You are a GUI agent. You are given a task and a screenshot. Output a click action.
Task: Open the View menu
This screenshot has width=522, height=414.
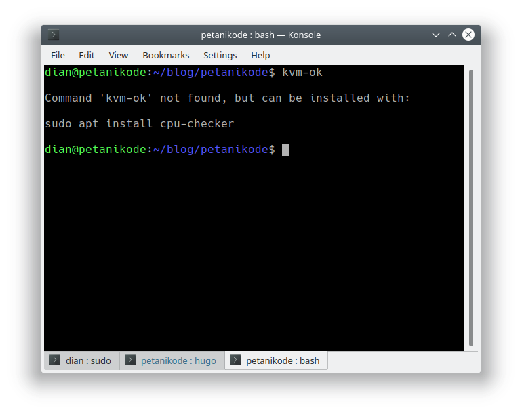click(118, 55)
